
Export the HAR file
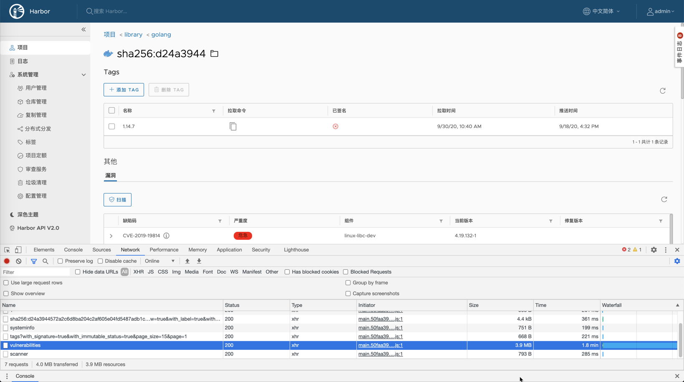coord(199,261)
